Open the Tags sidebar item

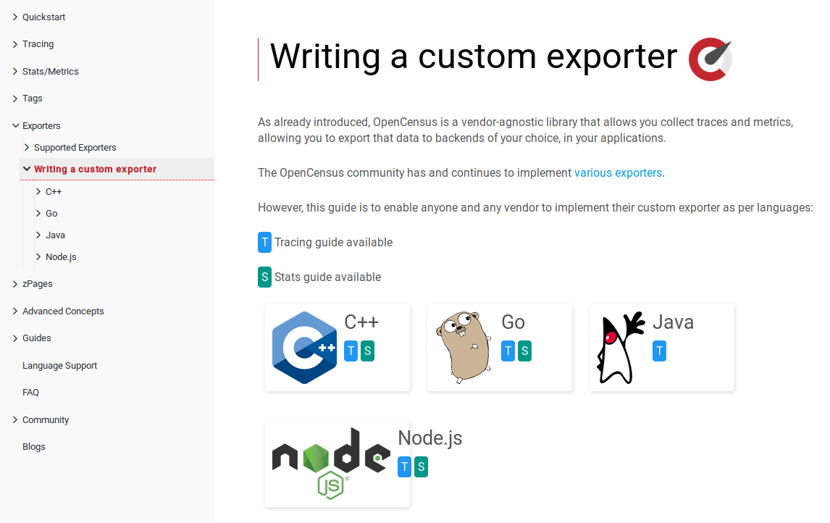pyautogui.click(x=33, y=99)
